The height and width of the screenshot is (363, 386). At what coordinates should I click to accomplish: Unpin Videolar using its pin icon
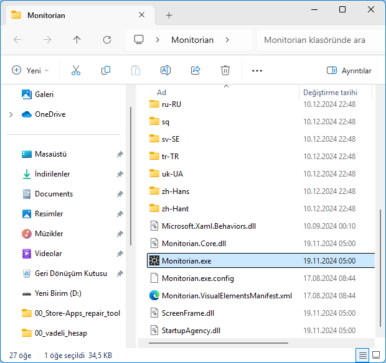click(x=120, y=254)
